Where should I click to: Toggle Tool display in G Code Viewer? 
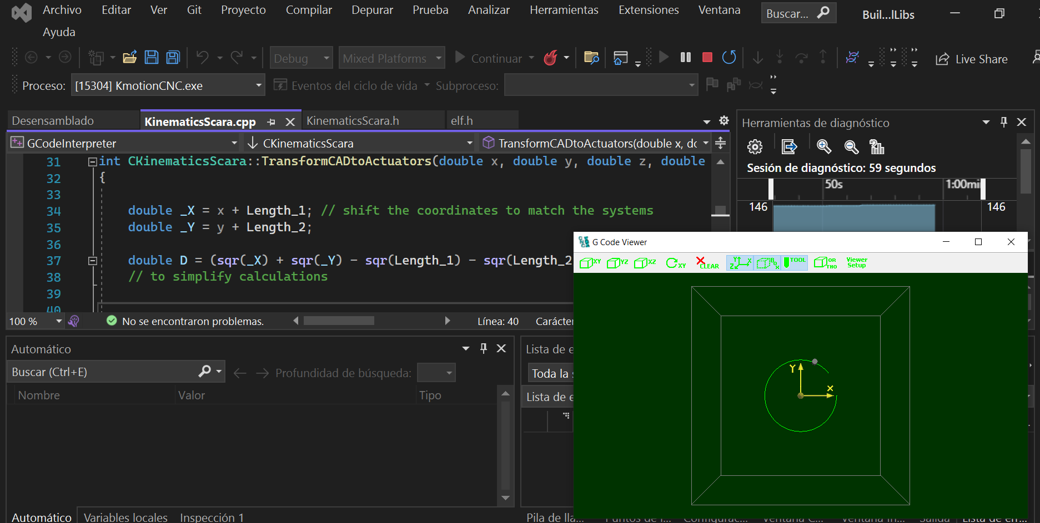795,263
